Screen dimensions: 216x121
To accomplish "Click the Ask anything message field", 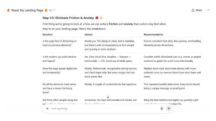I will (x=103, y=109).
